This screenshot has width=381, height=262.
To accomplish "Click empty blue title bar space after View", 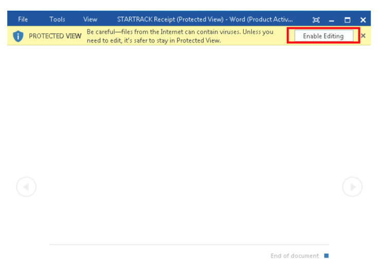I will [x=107, y=20].
